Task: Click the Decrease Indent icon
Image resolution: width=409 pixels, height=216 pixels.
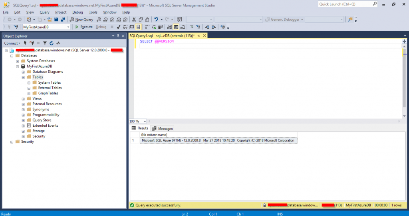Action: pyautogui.click(x=207, y=27)
